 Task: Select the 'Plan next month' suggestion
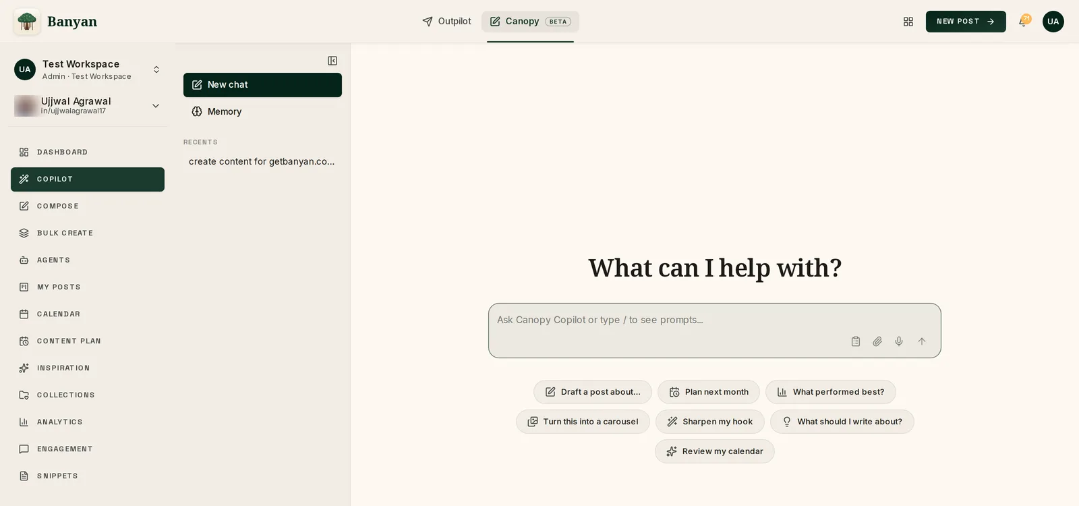point(709,392)
